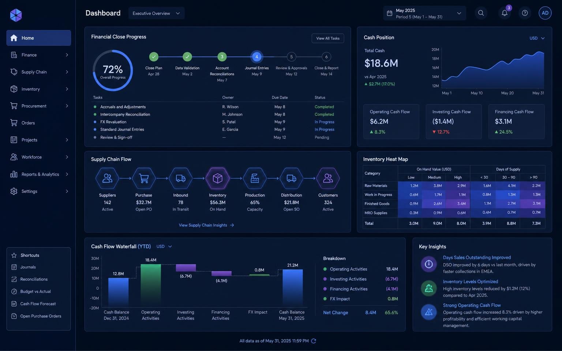Screen dimensions: 562x351
Task: Open the Cash Flow Waterfall USD dropdown
Action: 164,246
